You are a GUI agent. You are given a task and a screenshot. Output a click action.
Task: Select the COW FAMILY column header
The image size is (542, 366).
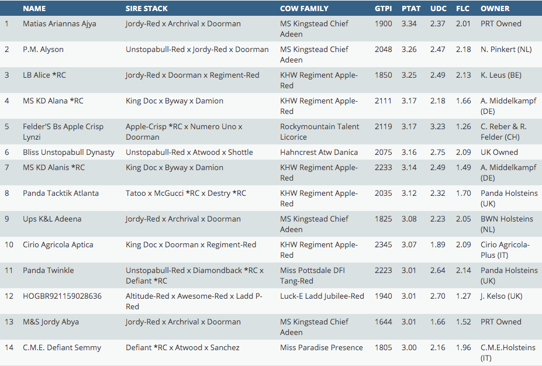304,9
